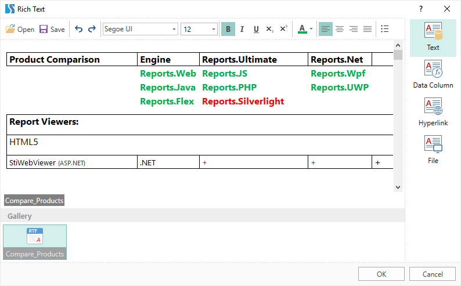
Task: Apply superscript formatting
Action: tap(283, 29)
